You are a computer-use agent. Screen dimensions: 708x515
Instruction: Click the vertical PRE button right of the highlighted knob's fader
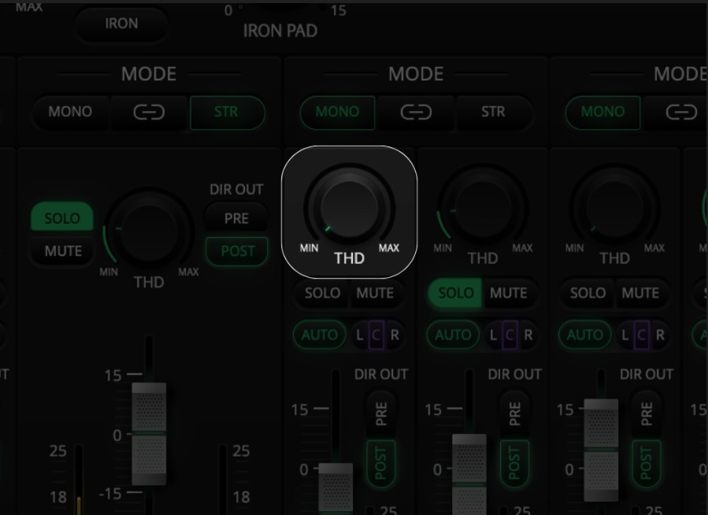click(x=382, y=413)
